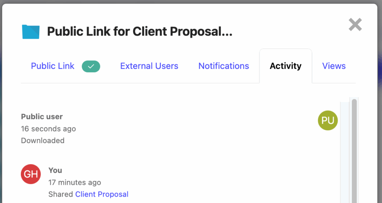Click the "16 seconds ago" timestamp
The image size is (382, 203).
[48, 129]
